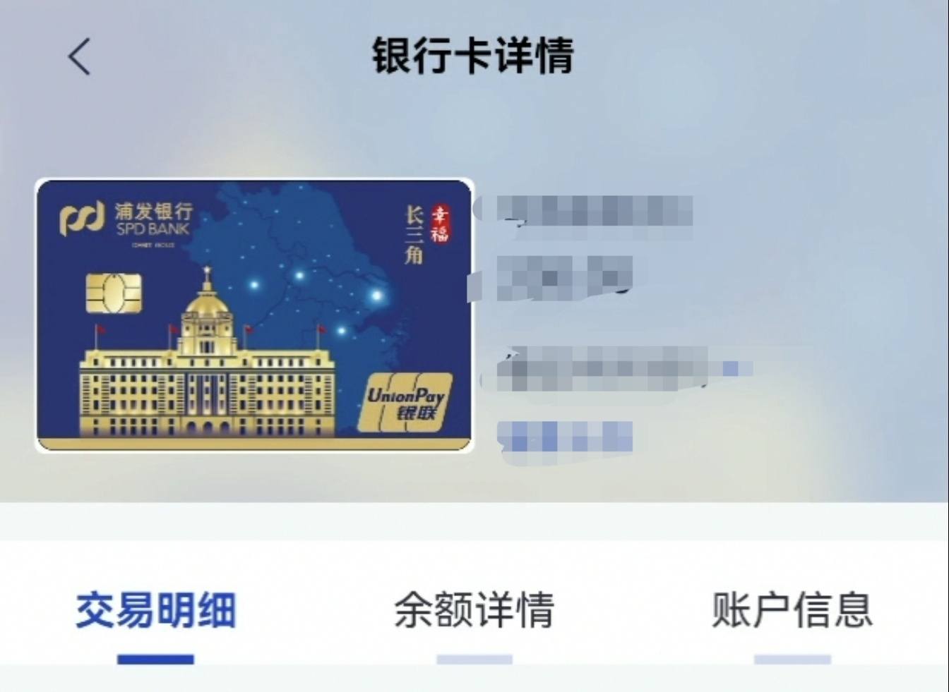
Task: Open the 交易明细 tab
Action: 155,610
